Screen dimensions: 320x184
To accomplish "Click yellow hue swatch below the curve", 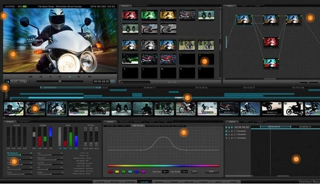I will pyautogui.click(x=117, y=172).
